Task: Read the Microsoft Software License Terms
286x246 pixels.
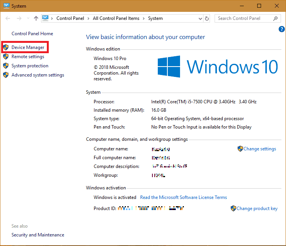Action: coord(184,197)
